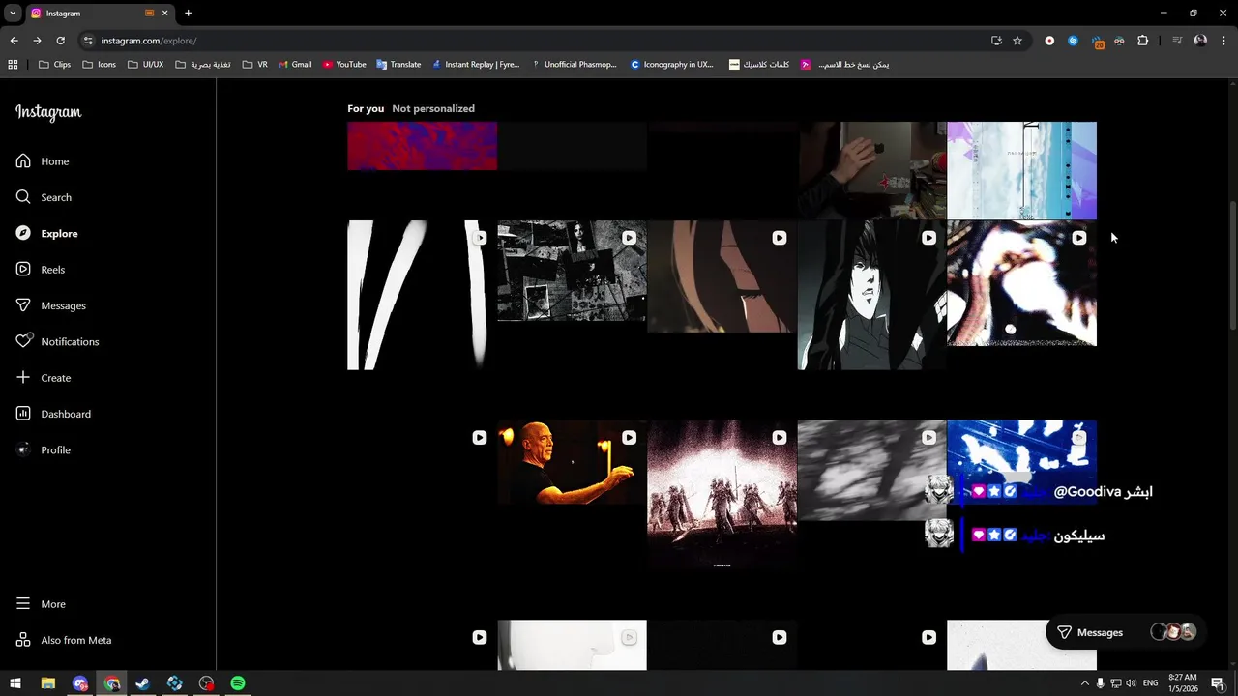This screenshot has width=1238, height=696.
Task: Open Search in the Instagram sidebar
Action: pyautogui.click(x=44, y=197)
